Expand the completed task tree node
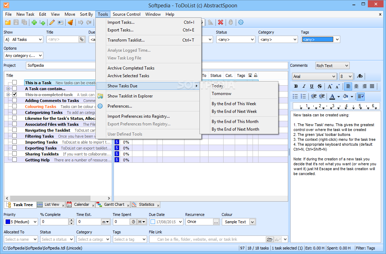 point(8,94)
